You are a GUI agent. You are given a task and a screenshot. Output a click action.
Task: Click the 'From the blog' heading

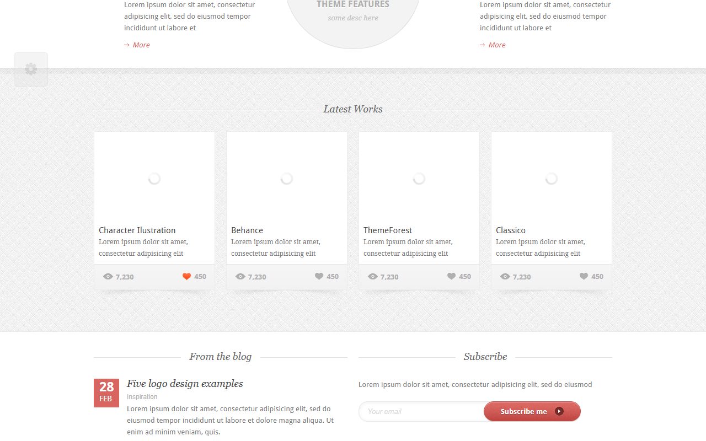(x=221, y=357)
